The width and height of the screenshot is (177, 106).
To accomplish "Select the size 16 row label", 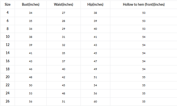I will (8, 61).
